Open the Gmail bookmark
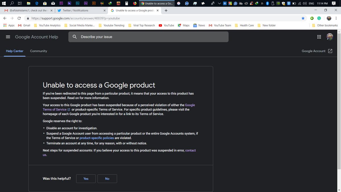This screenshot has height=192, width=341. 24,25
